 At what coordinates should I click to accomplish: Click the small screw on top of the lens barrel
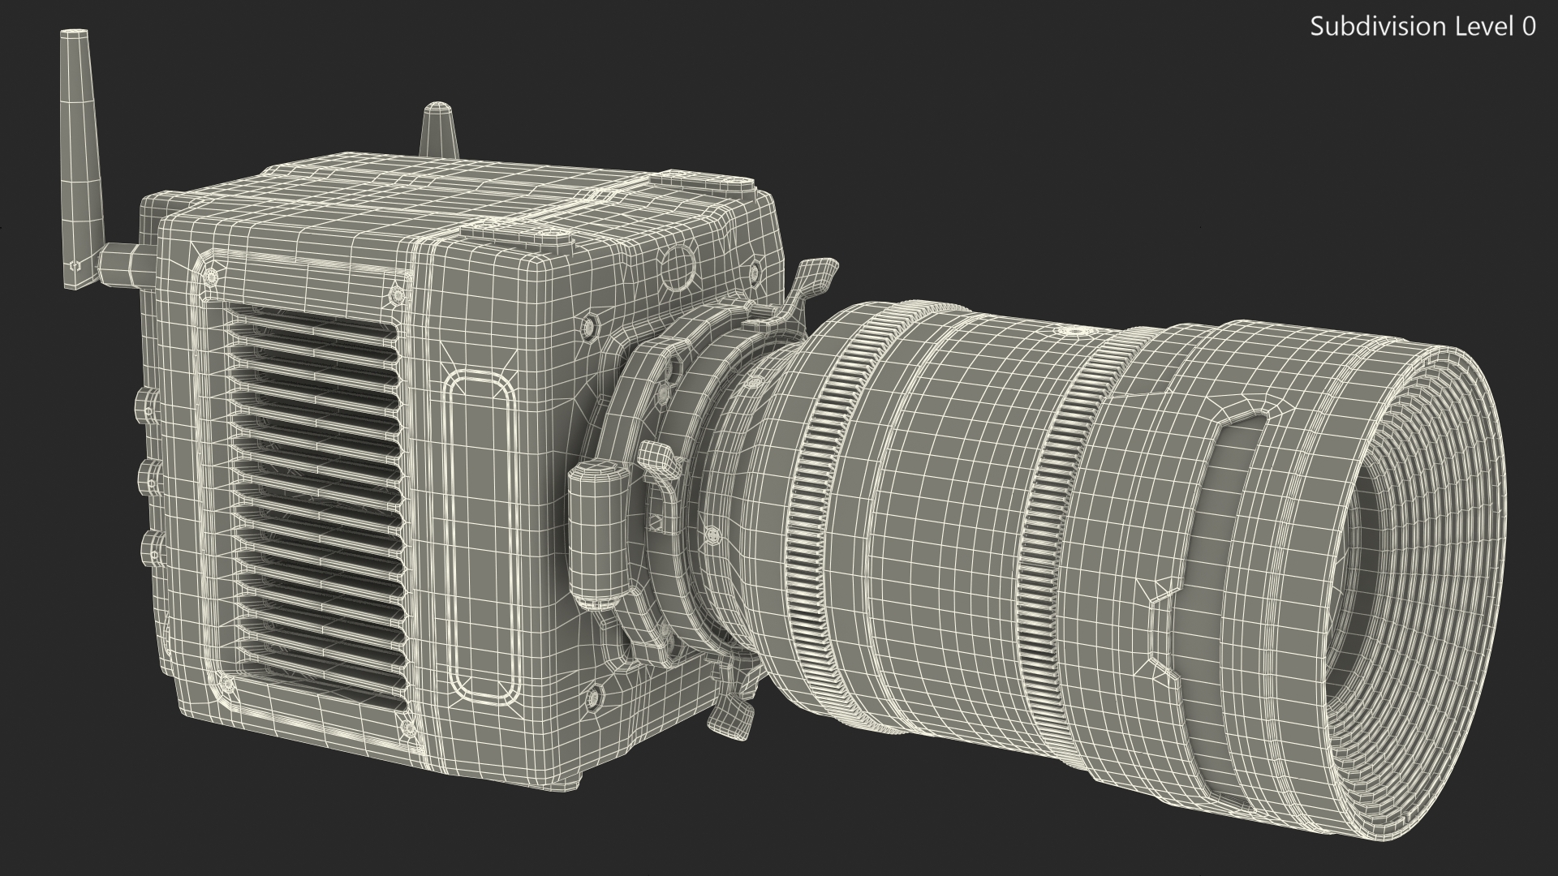pyautogui.click(x=1074, y=332)
